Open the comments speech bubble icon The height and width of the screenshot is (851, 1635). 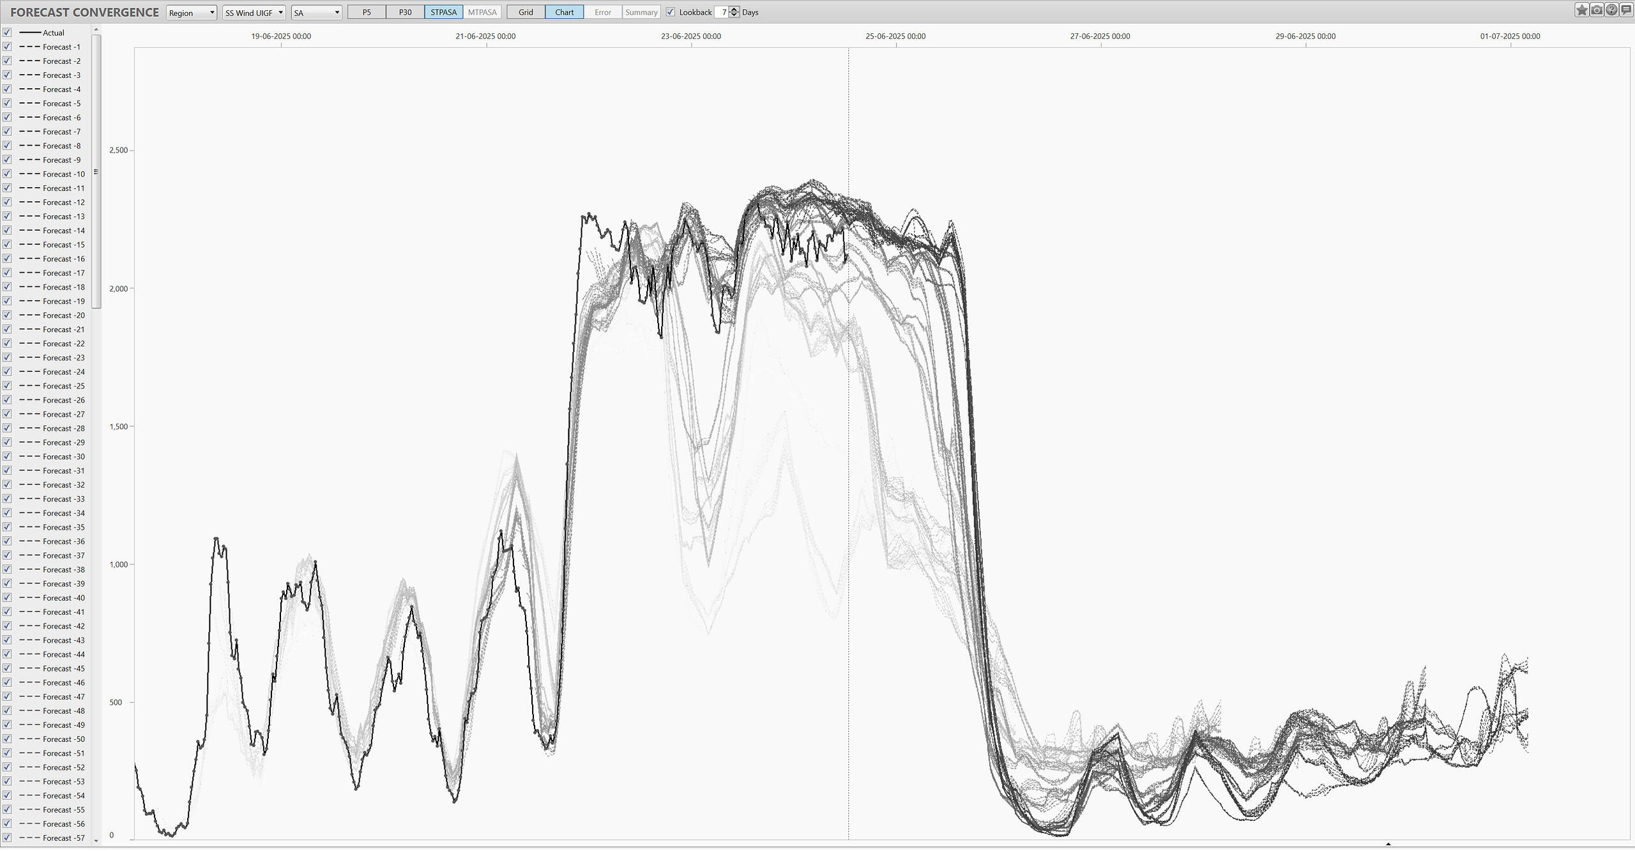click(1626, 10)
